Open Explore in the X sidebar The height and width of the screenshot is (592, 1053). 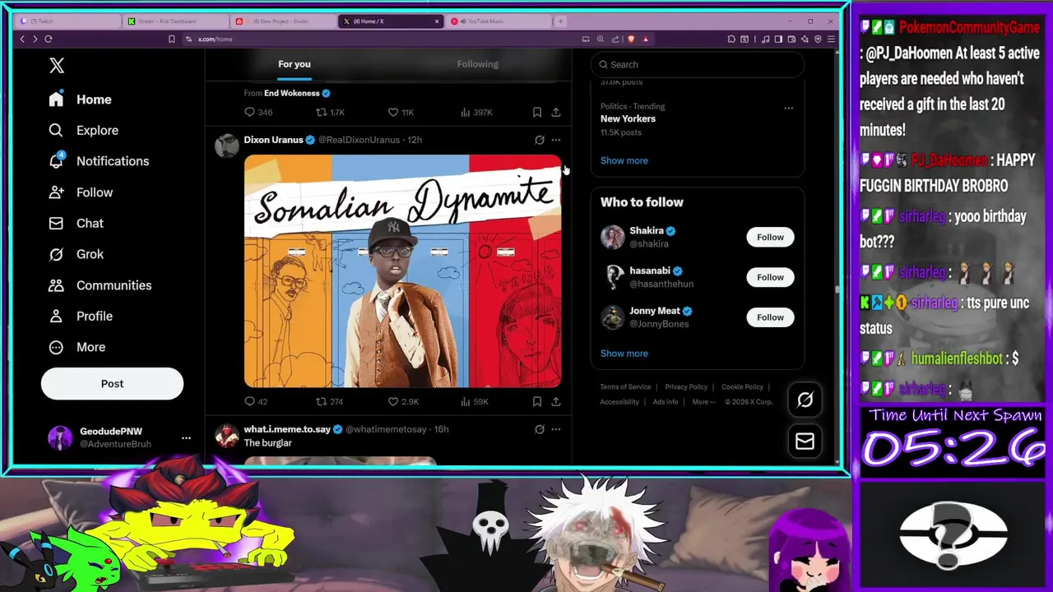point(84,130)
